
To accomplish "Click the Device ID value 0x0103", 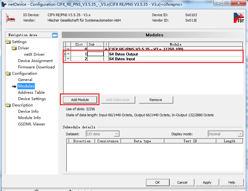I will [191, 15].
